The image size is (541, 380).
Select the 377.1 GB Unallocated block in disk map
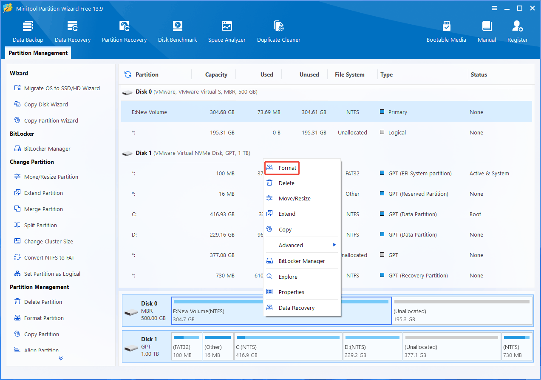point(452,347)
